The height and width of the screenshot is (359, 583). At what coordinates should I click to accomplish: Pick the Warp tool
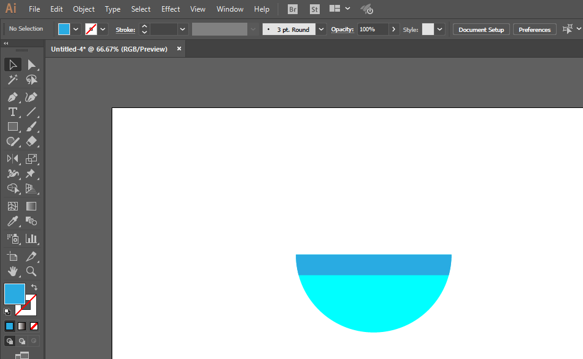[13, 174]
